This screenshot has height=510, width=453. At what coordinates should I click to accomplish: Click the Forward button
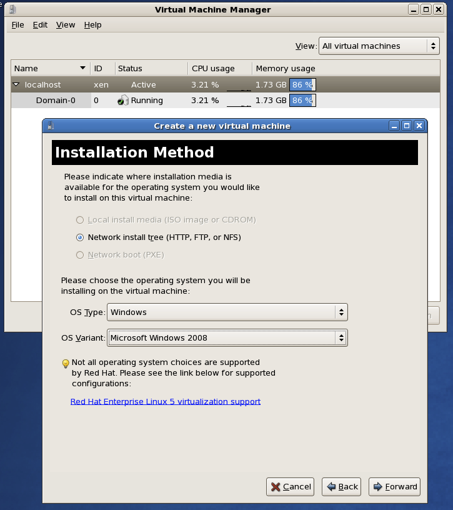tap(394, 486)
